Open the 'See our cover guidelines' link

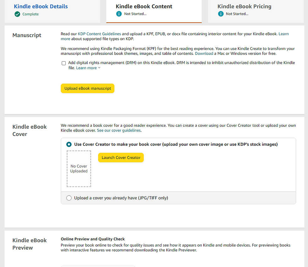tap(118, 130)
